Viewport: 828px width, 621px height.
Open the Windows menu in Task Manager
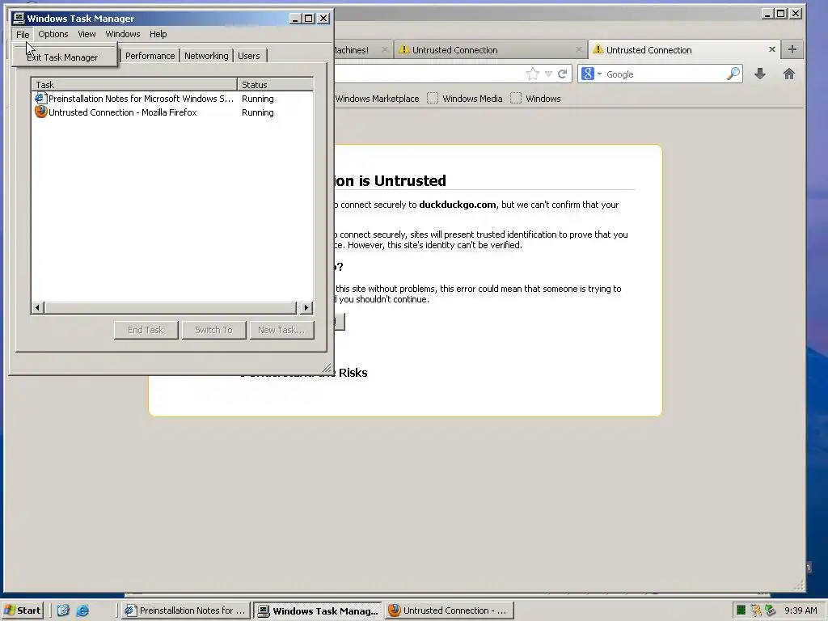[123, 34]
